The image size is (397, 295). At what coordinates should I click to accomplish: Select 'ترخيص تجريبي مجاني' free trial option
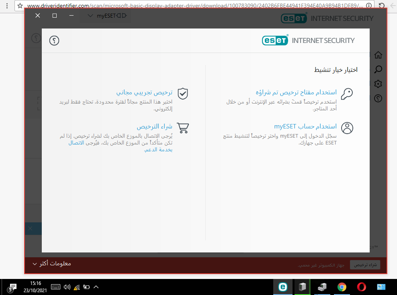tap(144, 93)
